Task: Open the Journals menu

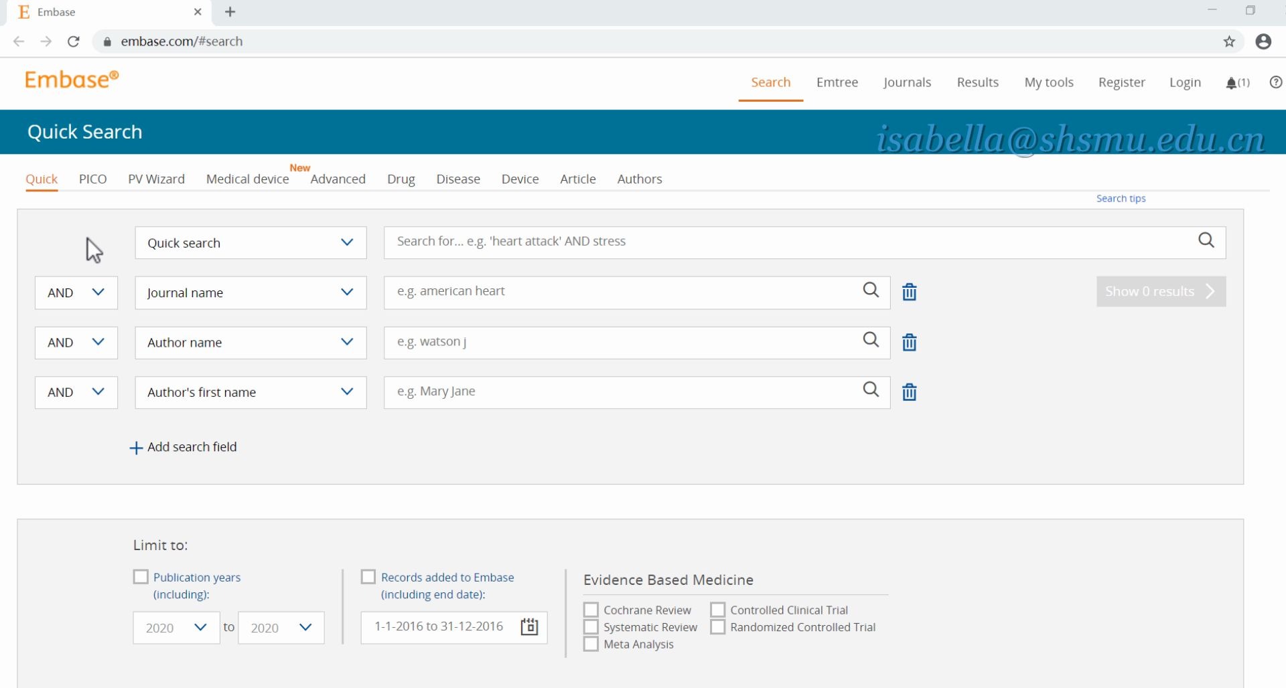Action: click(x=907, y=82)
